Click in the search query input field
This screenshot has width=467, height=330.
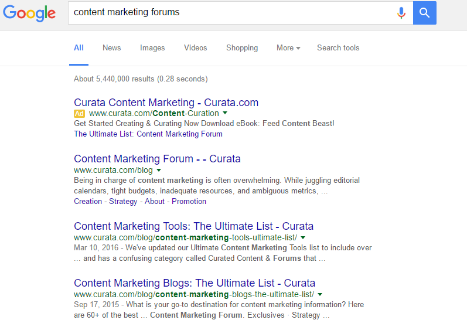click(232, 12)
